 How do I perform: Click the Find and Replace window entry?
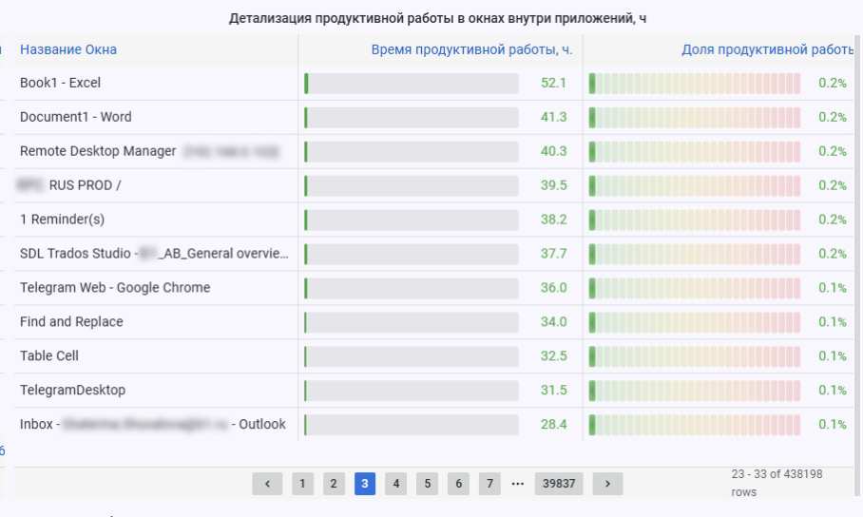(71, 321)
